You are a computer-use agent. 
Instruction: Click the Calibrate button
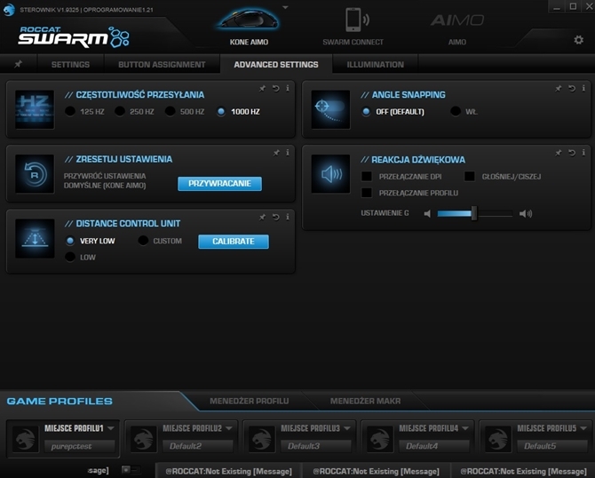pos(234,242)
